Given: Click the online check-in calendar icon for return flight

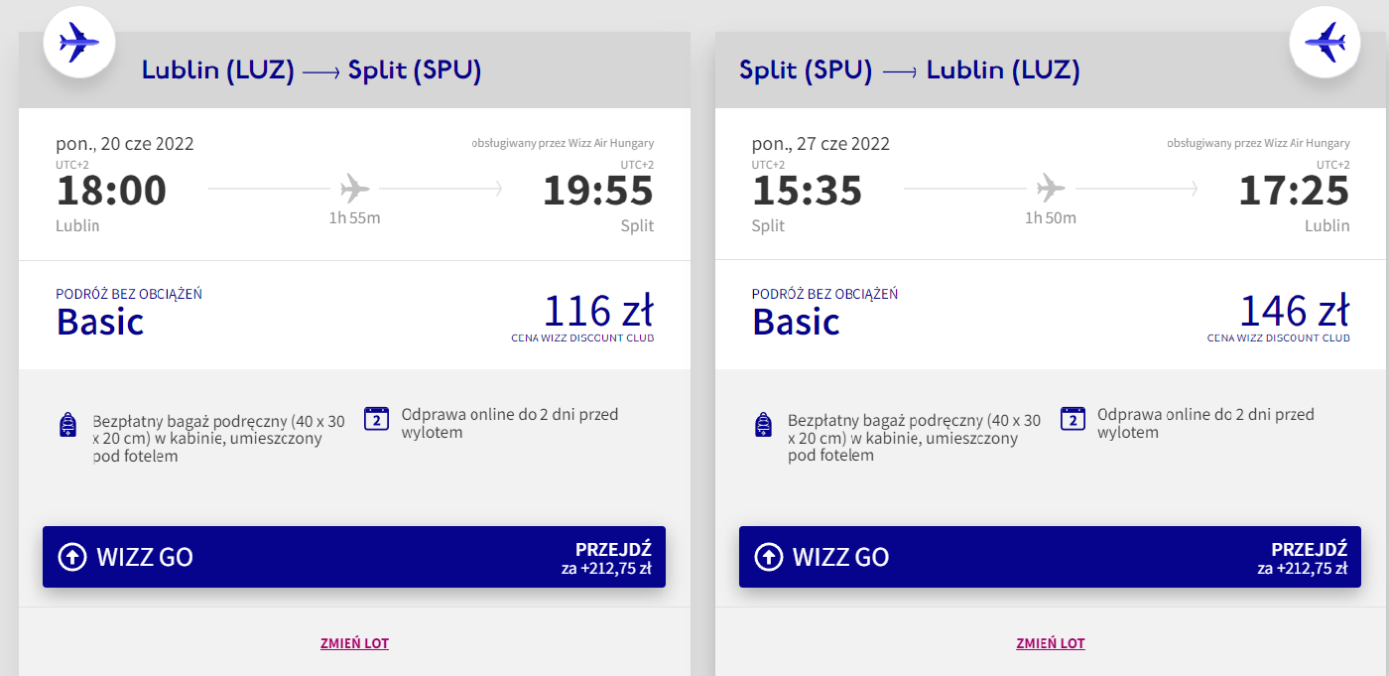Looking at the screenshot, I should click(1073, 419).
